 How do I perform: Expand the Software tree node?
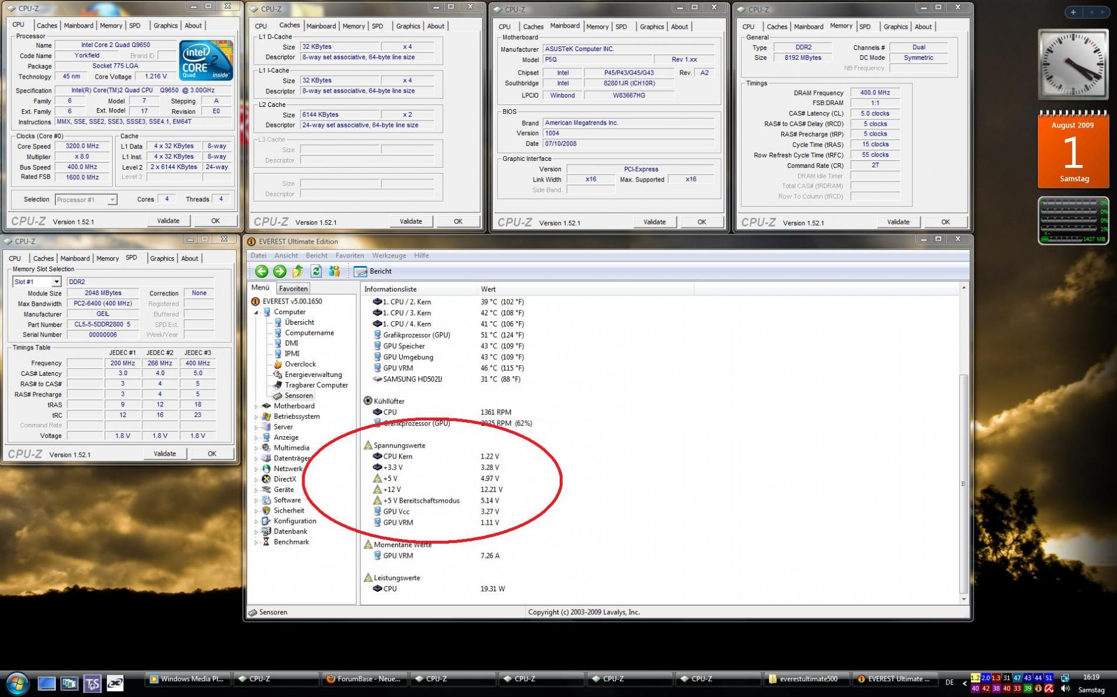point(256,501)
